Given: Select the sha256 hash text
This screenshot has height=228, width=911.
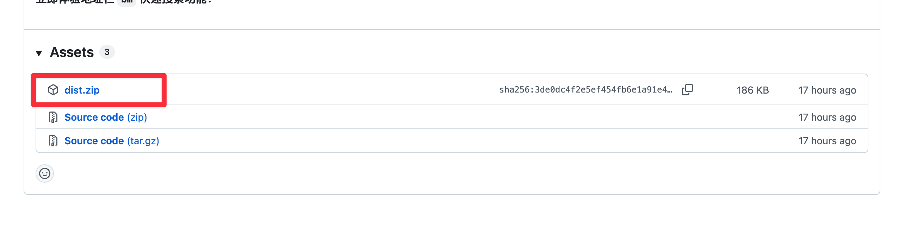Looking at the screenshot, I should (585, 90).
